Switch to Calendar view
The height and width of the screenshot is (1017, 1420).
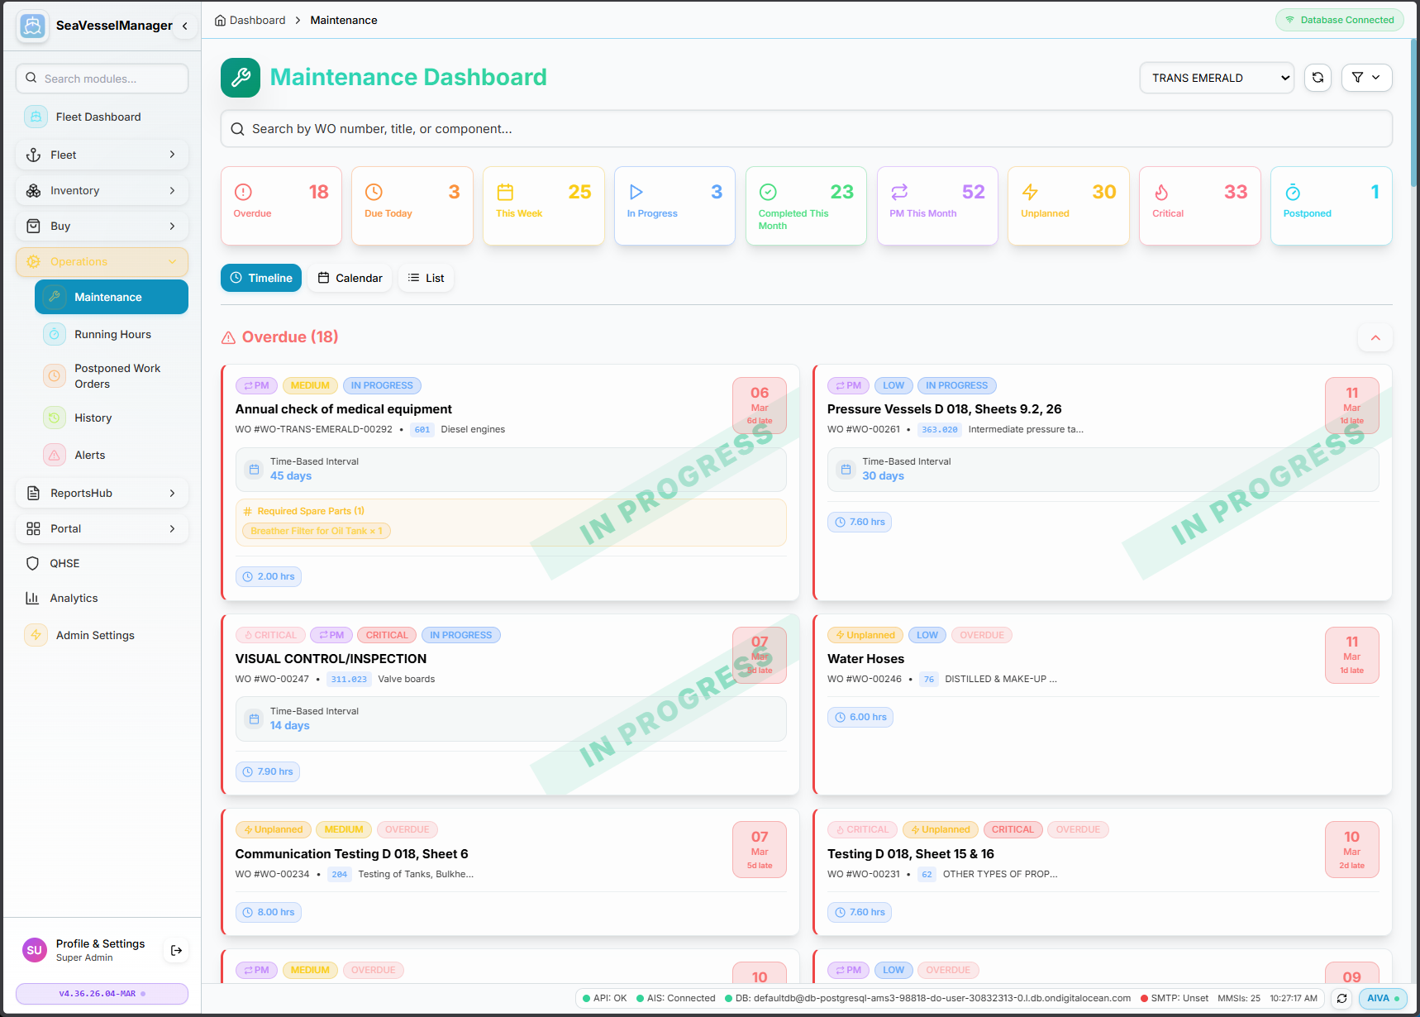[349, 278]
